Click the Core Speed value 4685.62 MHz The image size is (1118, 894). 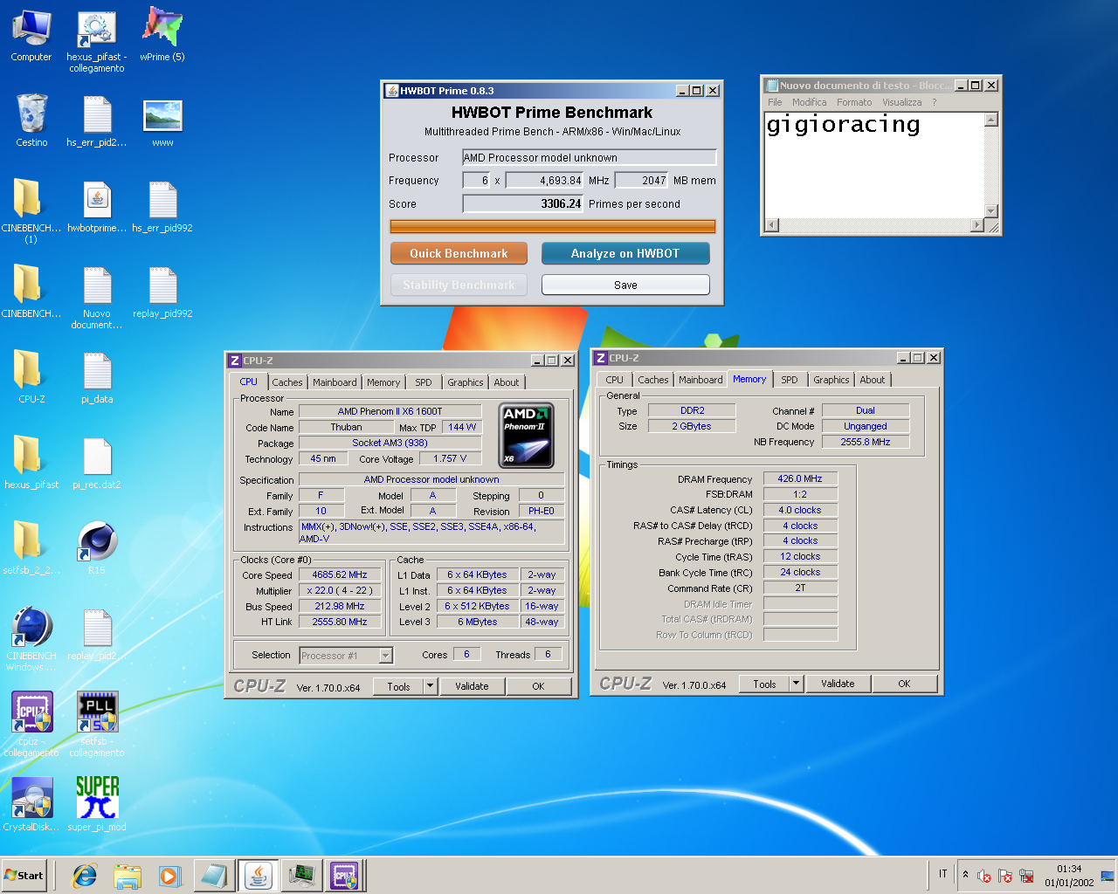point(340,574)
